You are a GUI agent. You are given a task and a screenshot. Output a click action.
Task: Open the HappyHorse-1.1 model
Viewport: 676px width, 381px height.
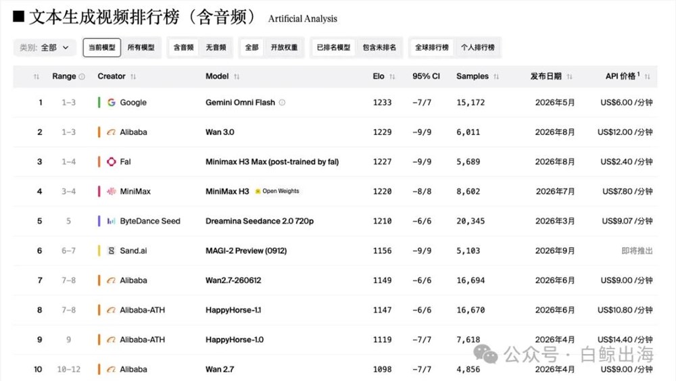coord(233,310)
